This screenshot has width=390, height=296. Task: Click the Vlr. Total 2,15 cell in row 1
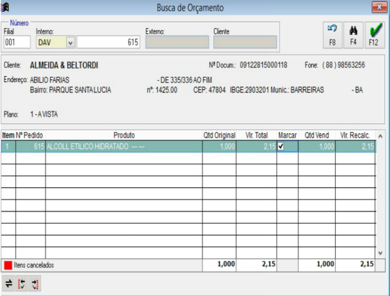coord(256,146)
